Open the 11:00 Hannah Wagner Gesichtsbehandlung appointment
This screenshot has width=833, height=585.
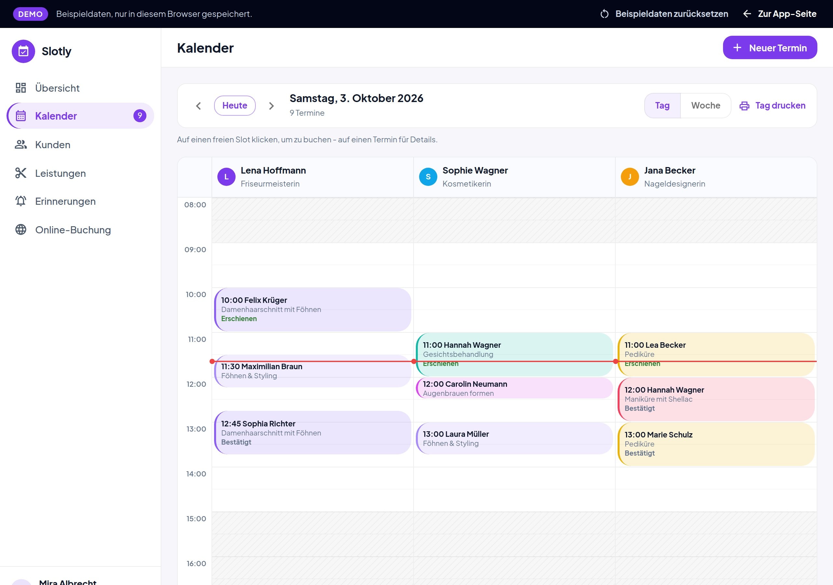514,354
